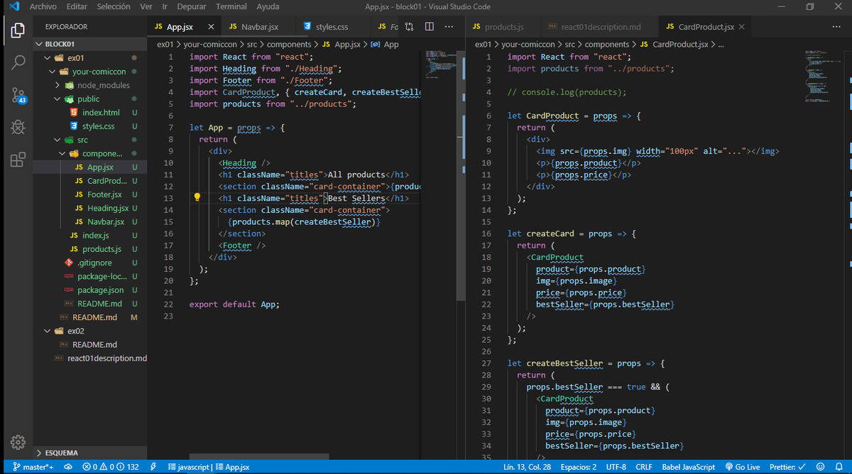Open the Depurar menu
This screenshot has height=474, width=852.
192,6
